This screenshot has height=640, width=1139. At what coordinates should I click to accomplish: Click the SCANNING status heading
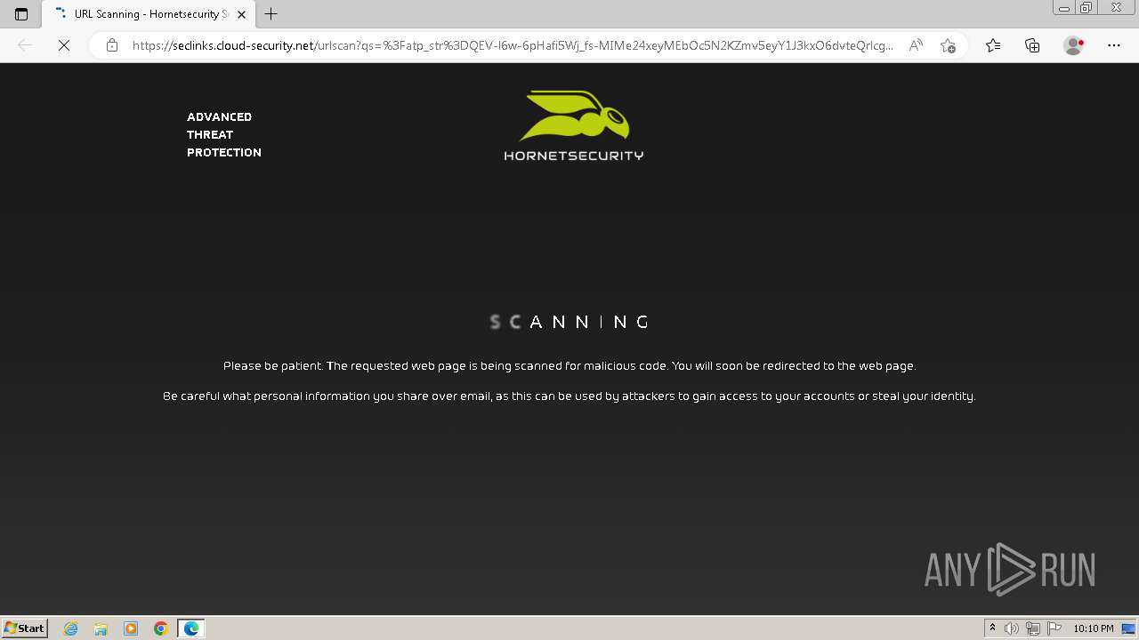coord(570,322)
